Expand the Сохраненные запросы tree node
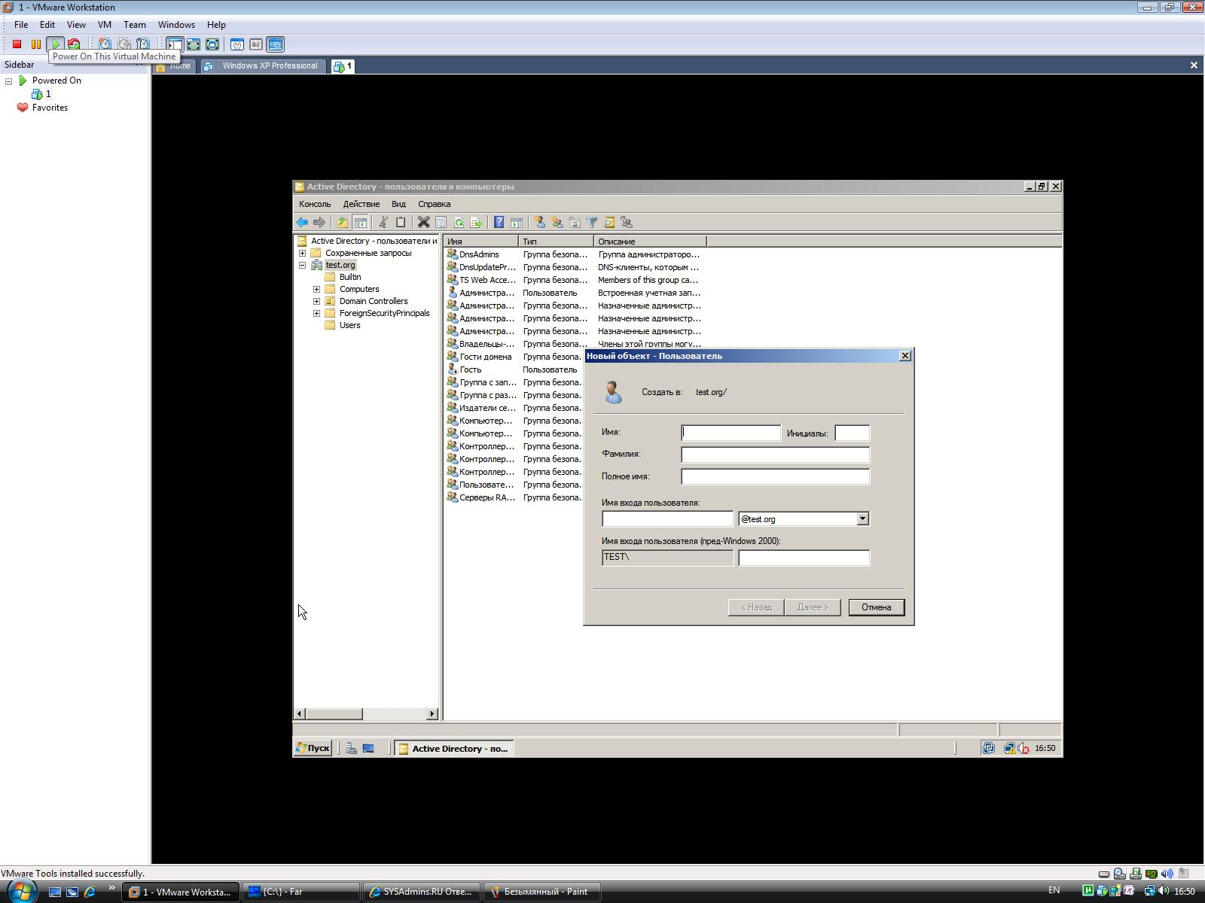The width and height of the screenshot is (1205, 903). click(303, 253)
